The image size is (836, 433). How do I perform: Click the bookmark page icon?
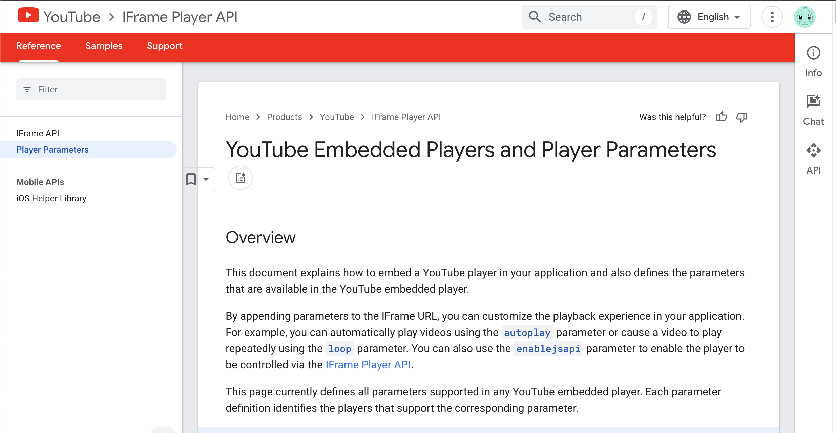191,179
